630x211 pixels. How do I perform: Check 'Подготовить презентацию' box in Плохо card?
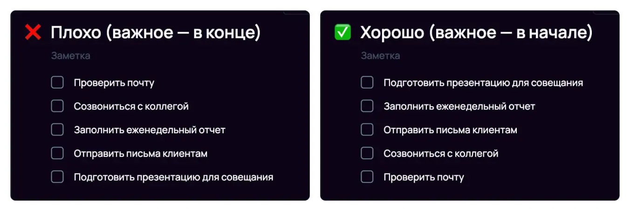(57, 177)
